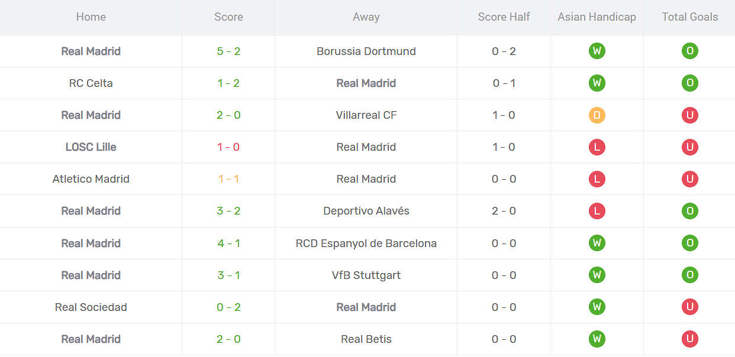The image size is (735, 357).
Task: Click the green W handicap icon for Real Madrid vs Dortmund
Action: [597, 51]
